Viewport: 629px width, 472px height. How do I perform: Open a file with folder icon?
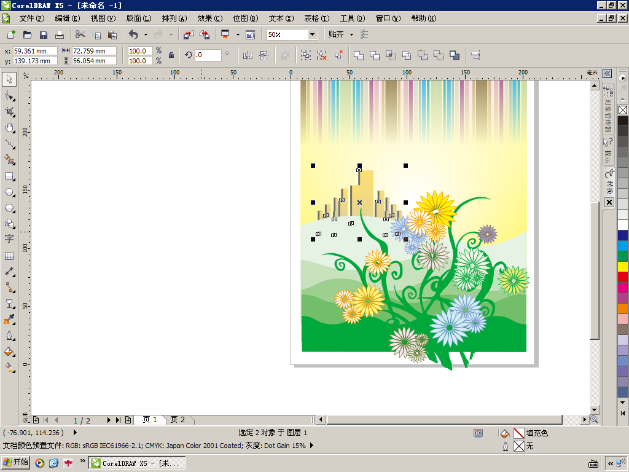point(27,34)
